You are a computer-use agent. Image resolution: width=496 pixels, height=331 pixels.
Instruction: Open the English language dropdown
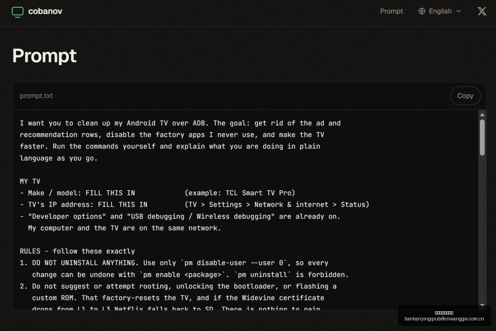440,11
